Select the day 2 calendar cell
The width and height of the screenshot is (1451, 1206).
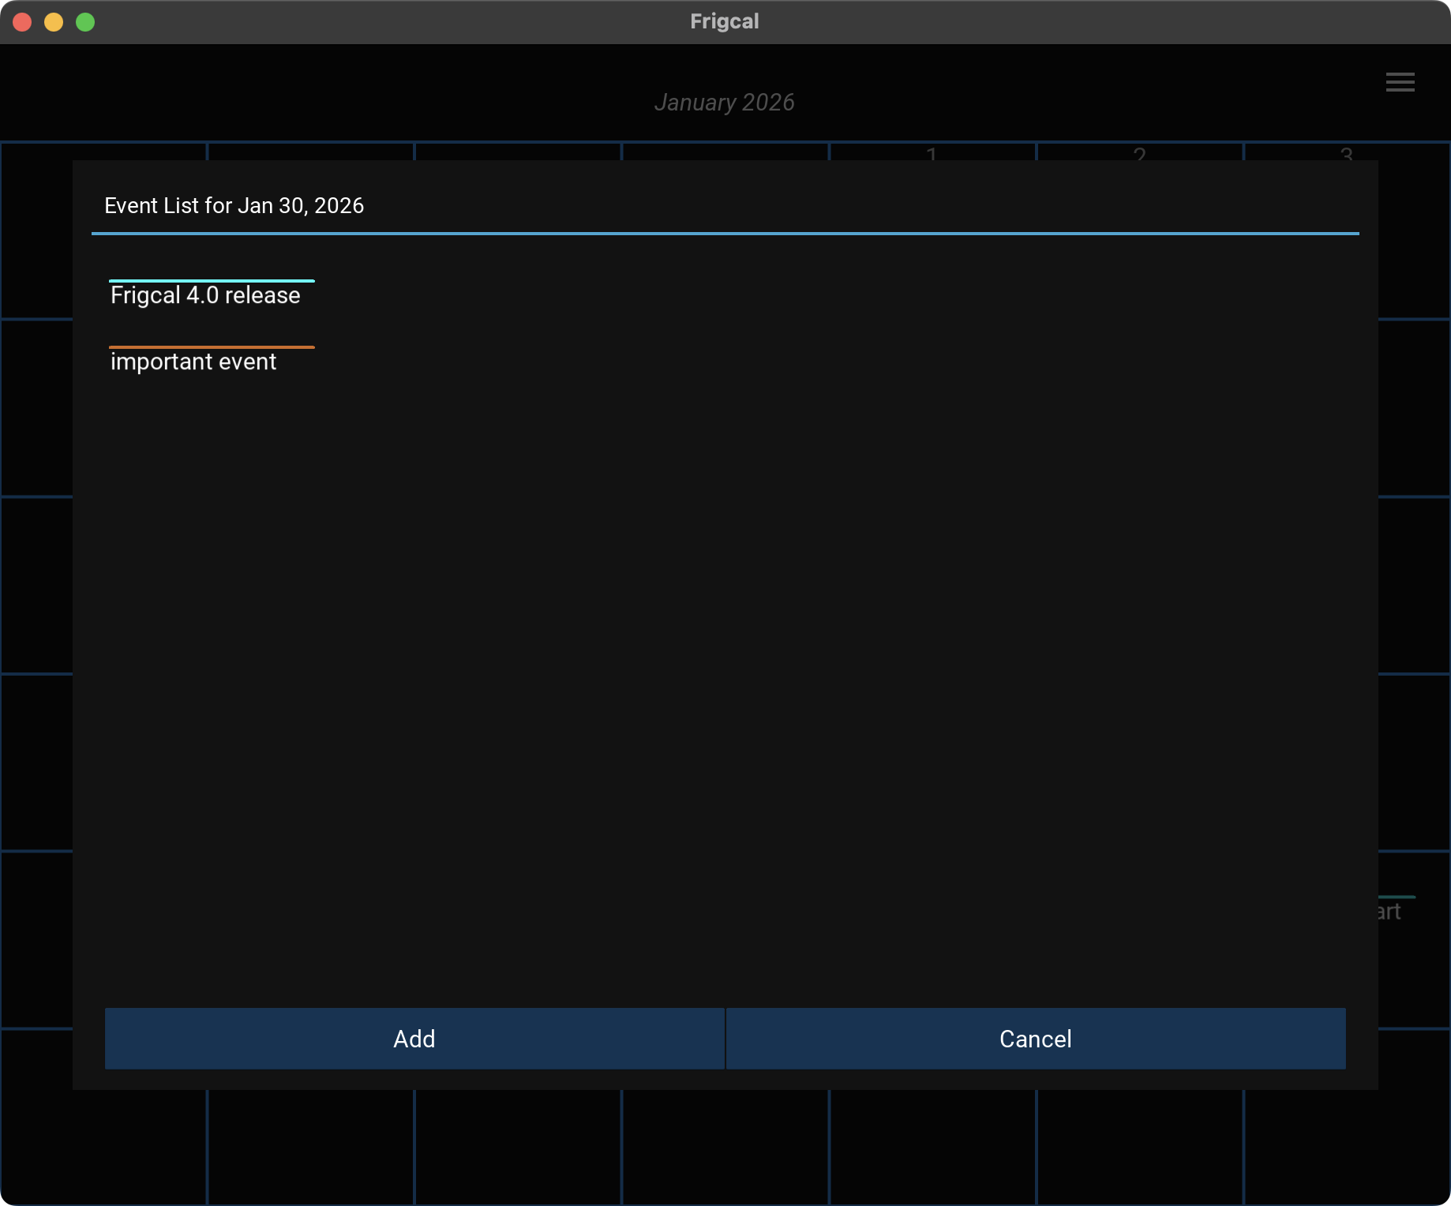point(1139,152)
